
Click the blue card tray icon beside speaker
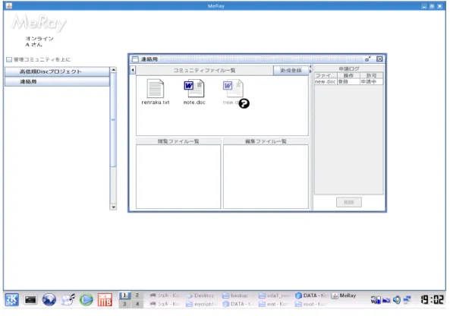pyautogui.click(x=386, y=300)
